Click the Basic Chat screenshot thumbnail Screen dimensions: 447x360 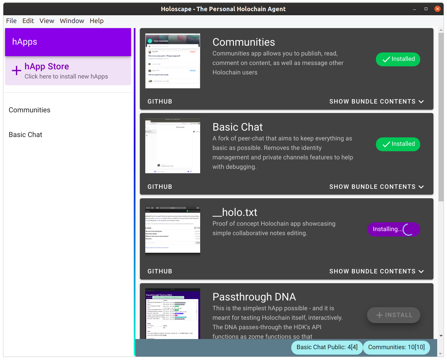point(173,146)
